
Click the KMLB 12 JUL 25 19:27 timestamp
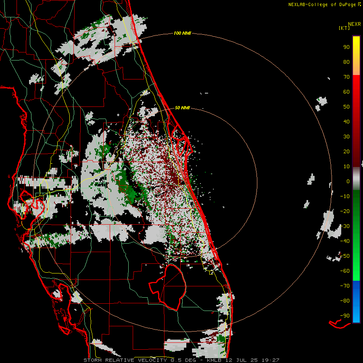pyautogui.click(x=243, y=360)
